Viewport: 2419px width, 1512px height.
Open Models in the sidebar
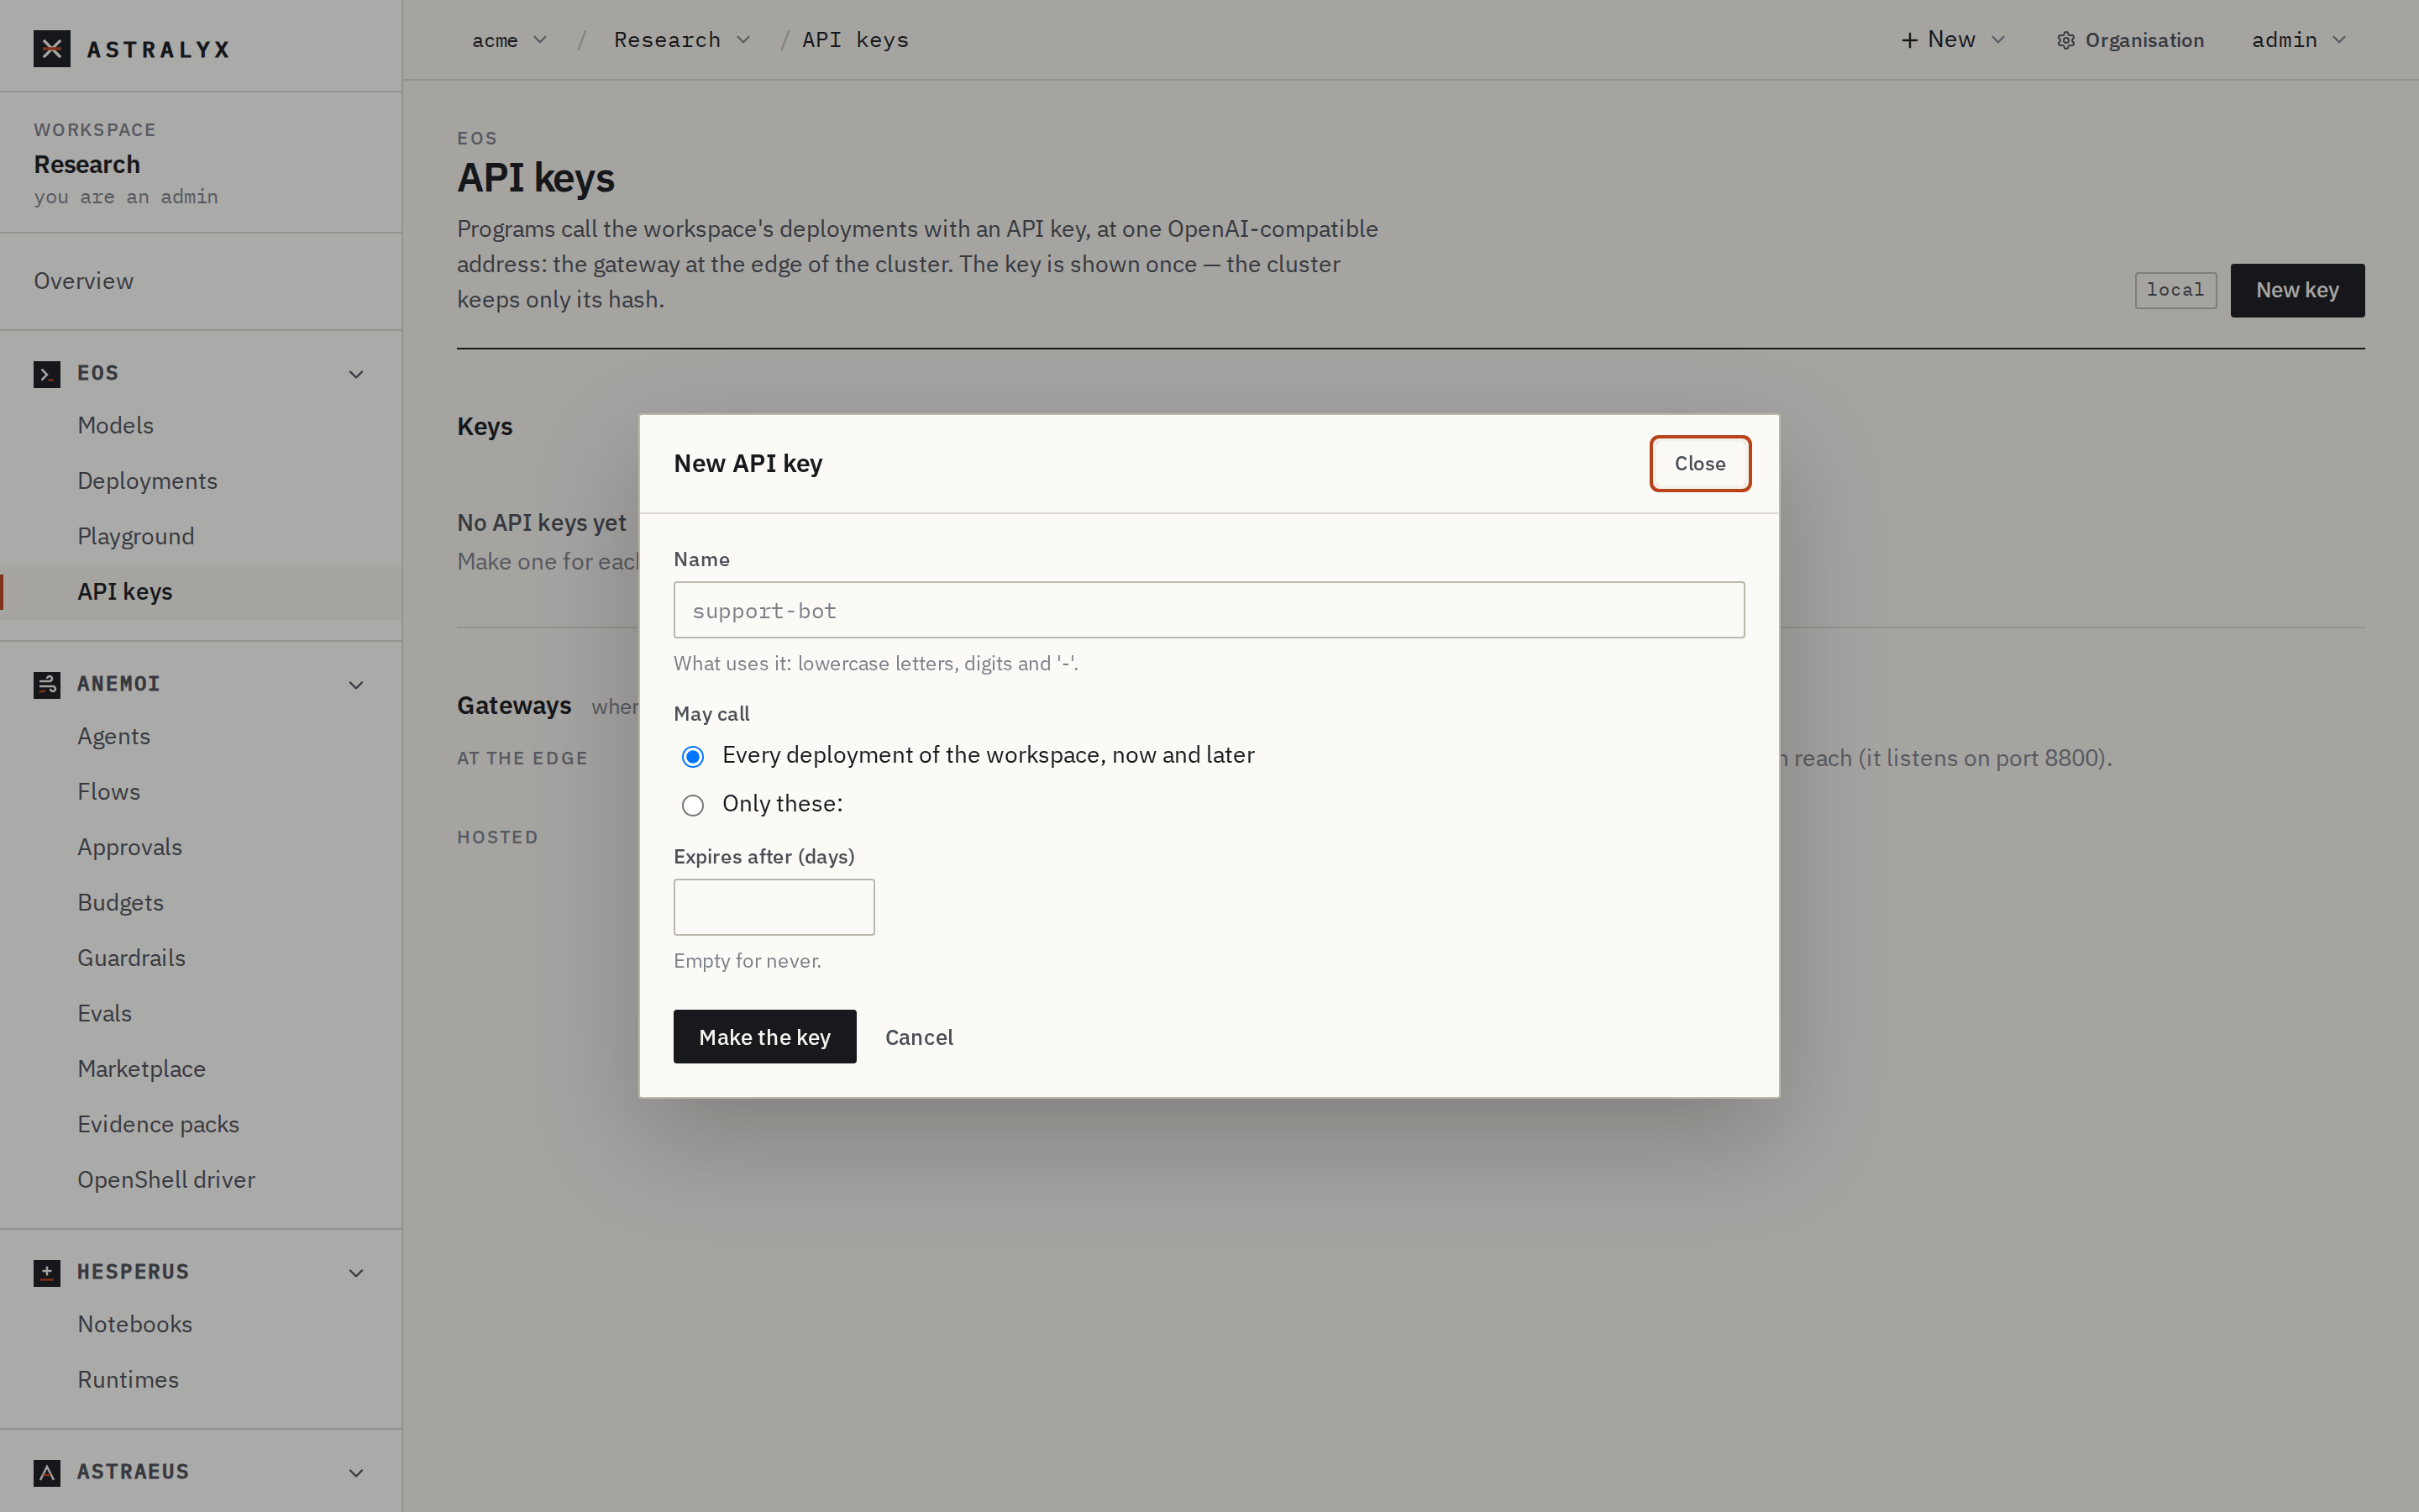click(x=116, y=425)
